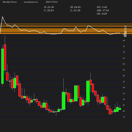
Task: Click the price-axis label 70
Action: click(124, 52)
